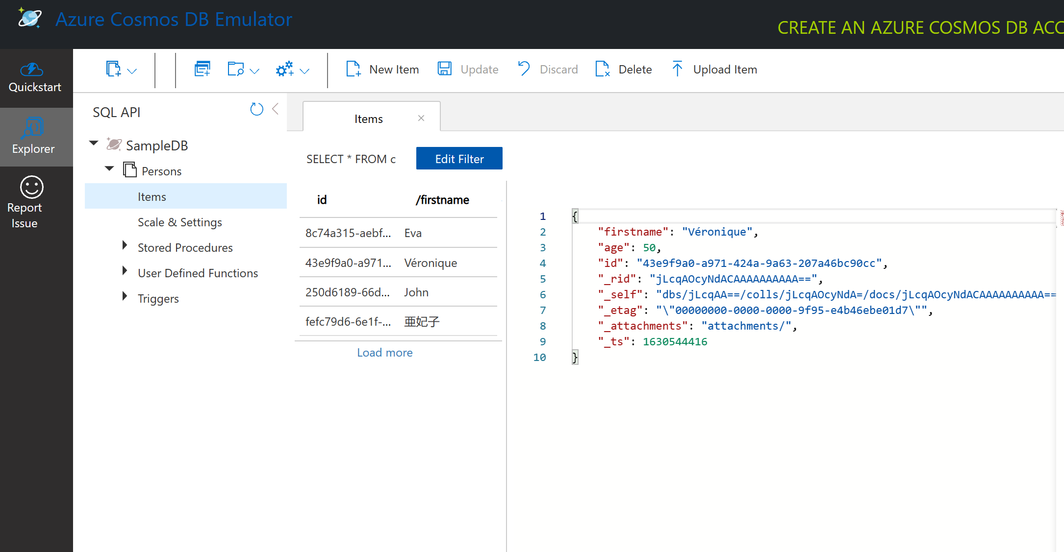
Task: Click the New Stored Procedure gears icon
Action: pyautogui.click(x=284, y=69)
